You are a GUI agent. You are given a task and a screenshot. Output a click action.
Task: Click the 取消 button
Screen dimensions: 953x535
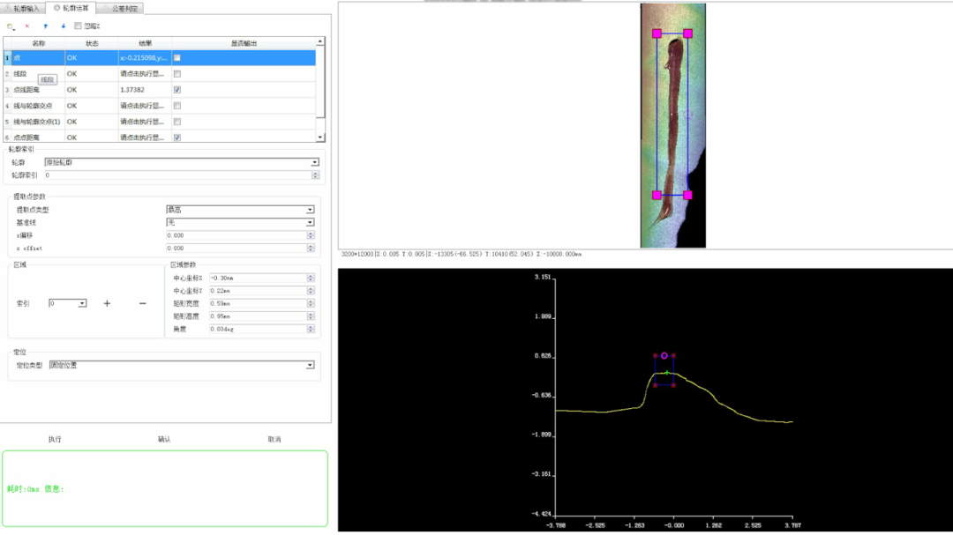[x=274, y=439]
